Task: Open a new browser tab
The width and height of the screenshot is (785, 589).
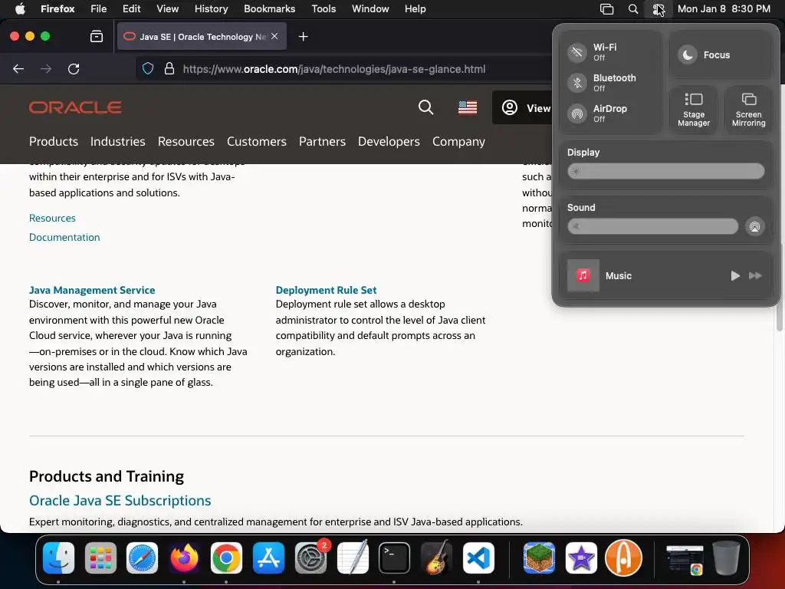Action: point(303,36)
